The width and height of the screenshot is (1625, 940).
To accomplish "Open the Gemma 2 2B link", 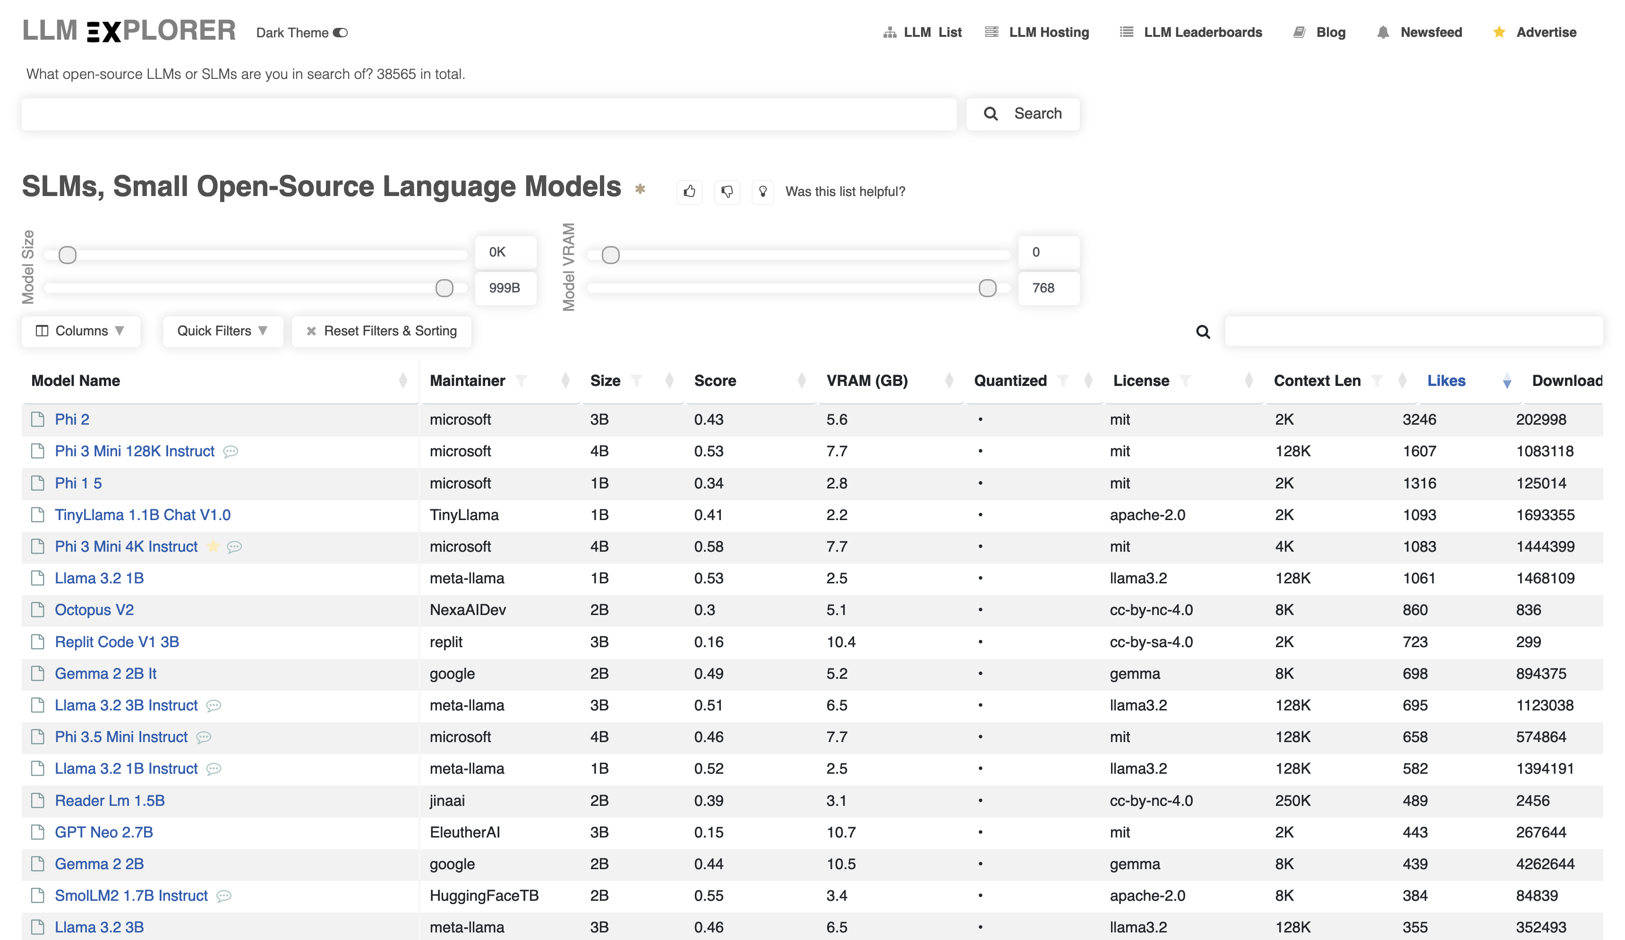I will pos(99,864).
